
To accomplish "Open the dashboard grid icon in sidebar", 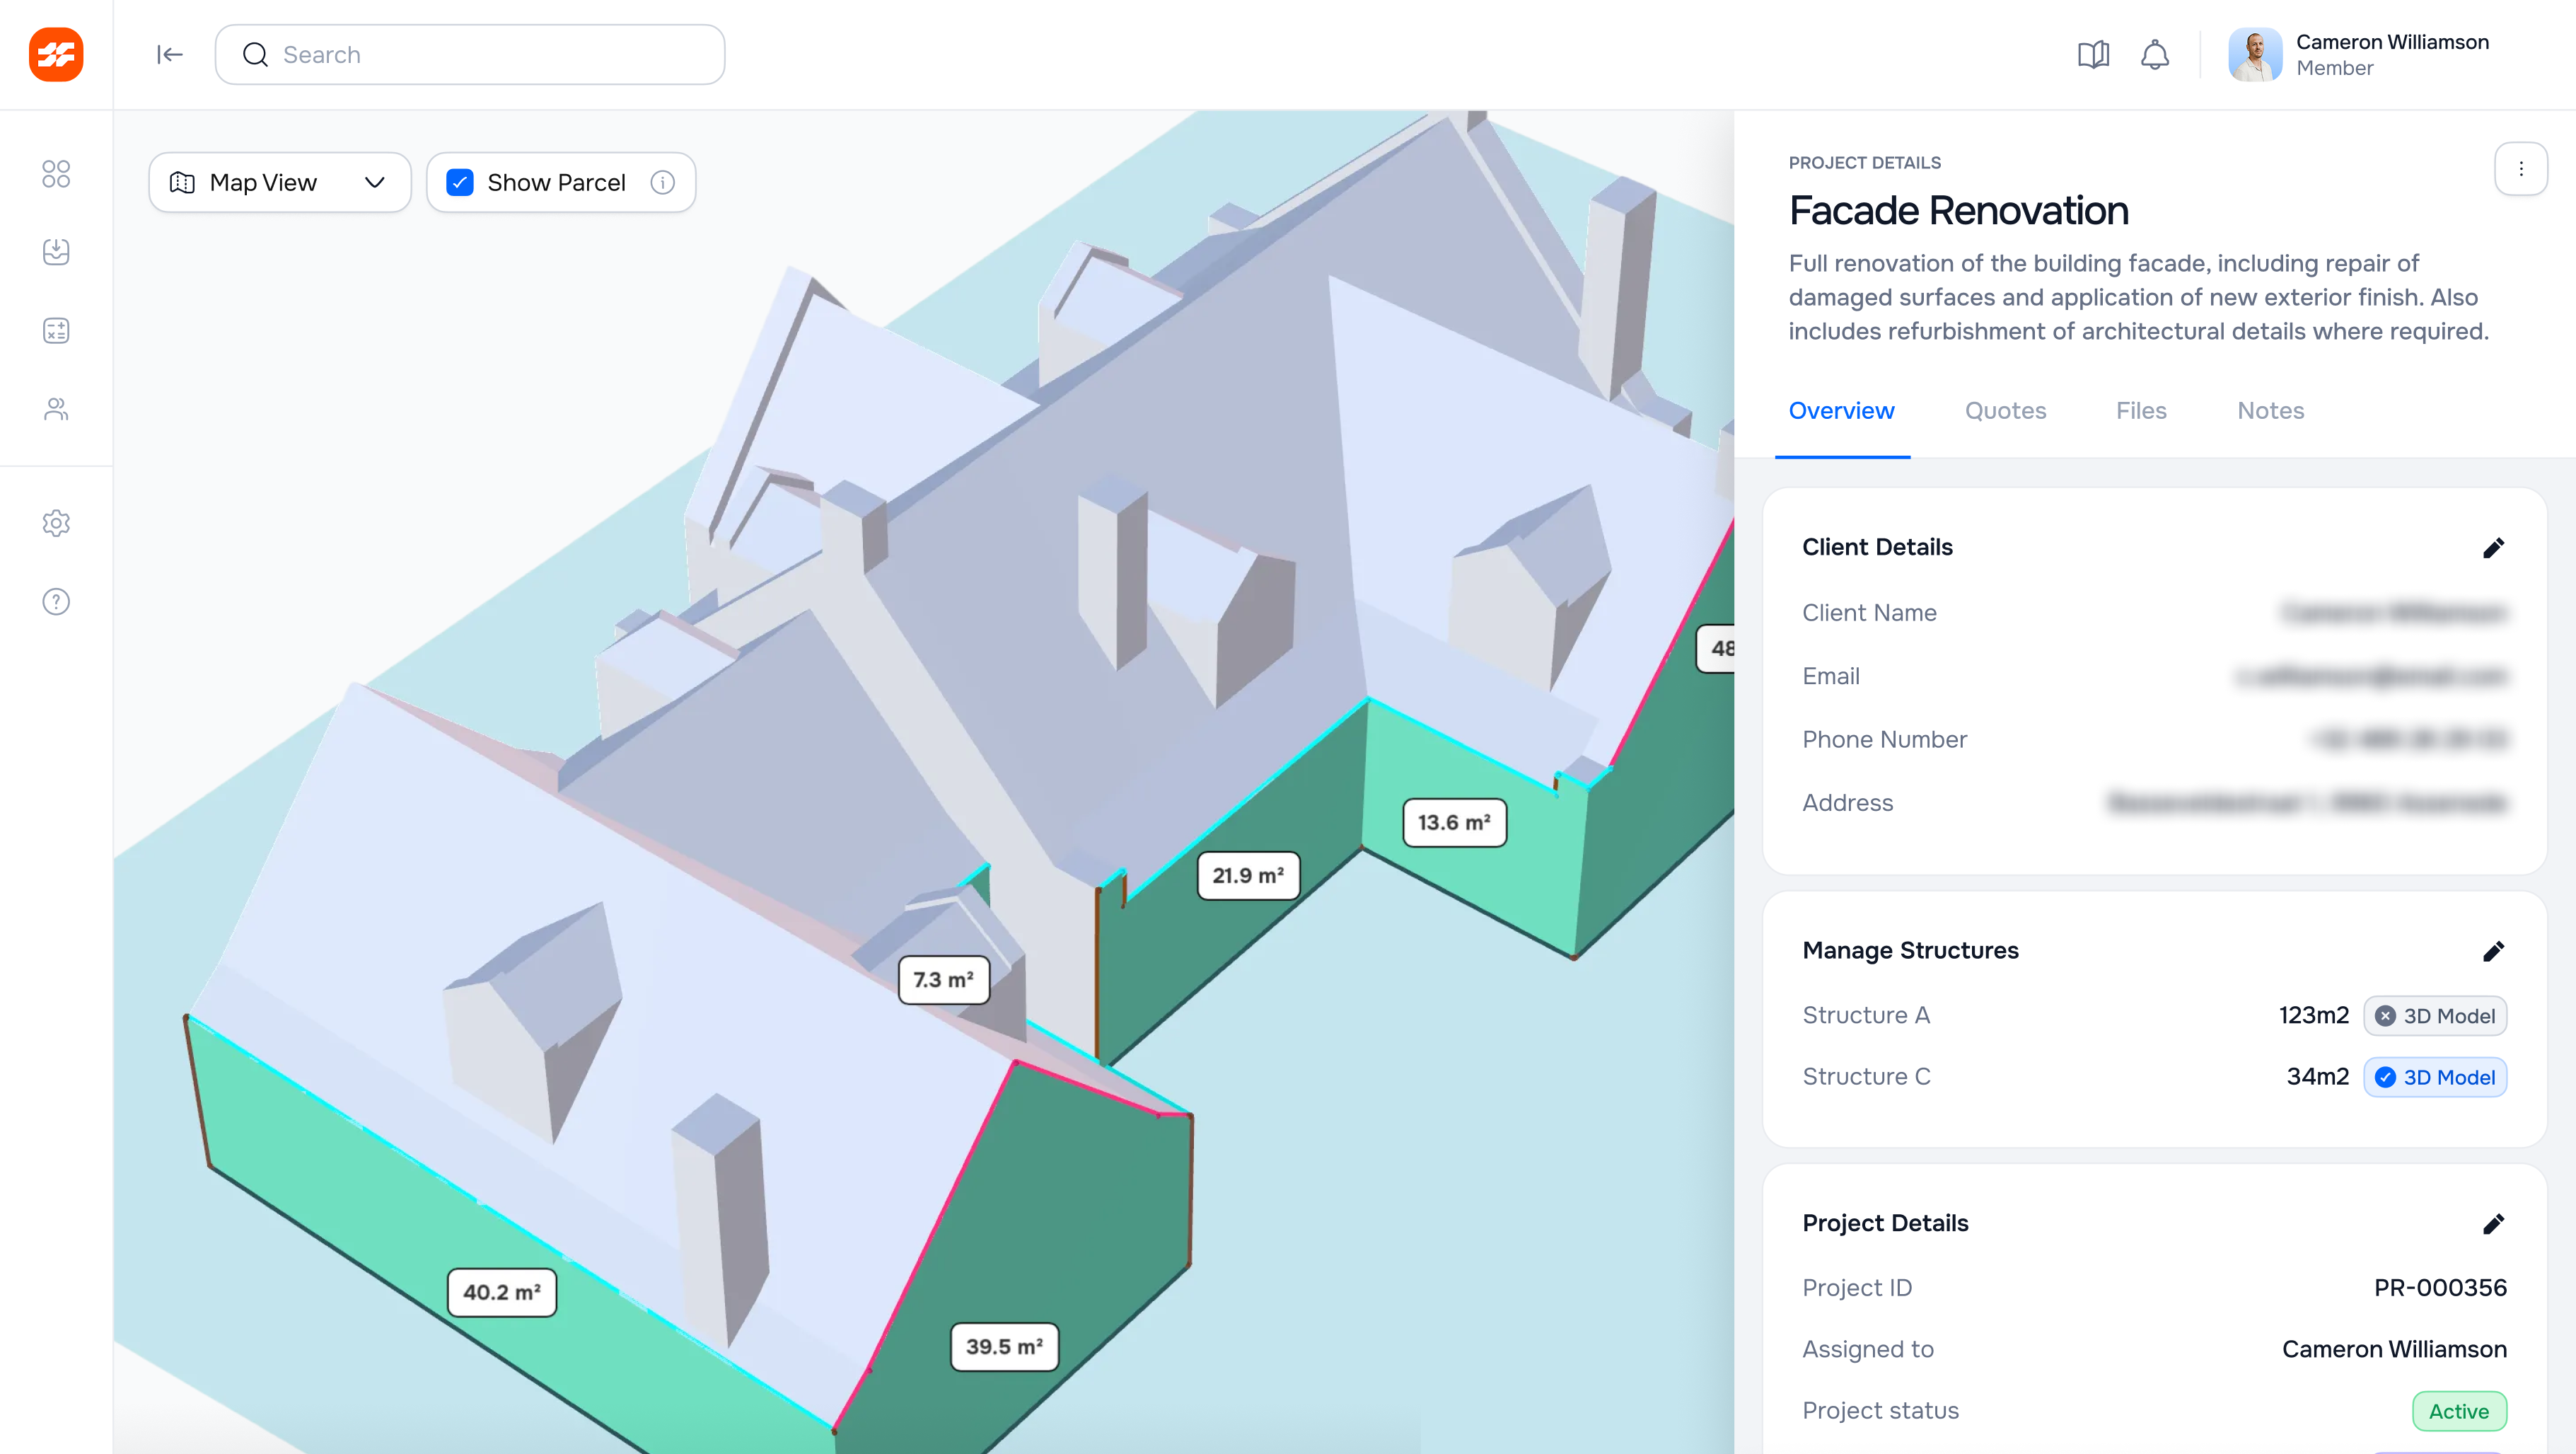I will click(x=56, y=174).
